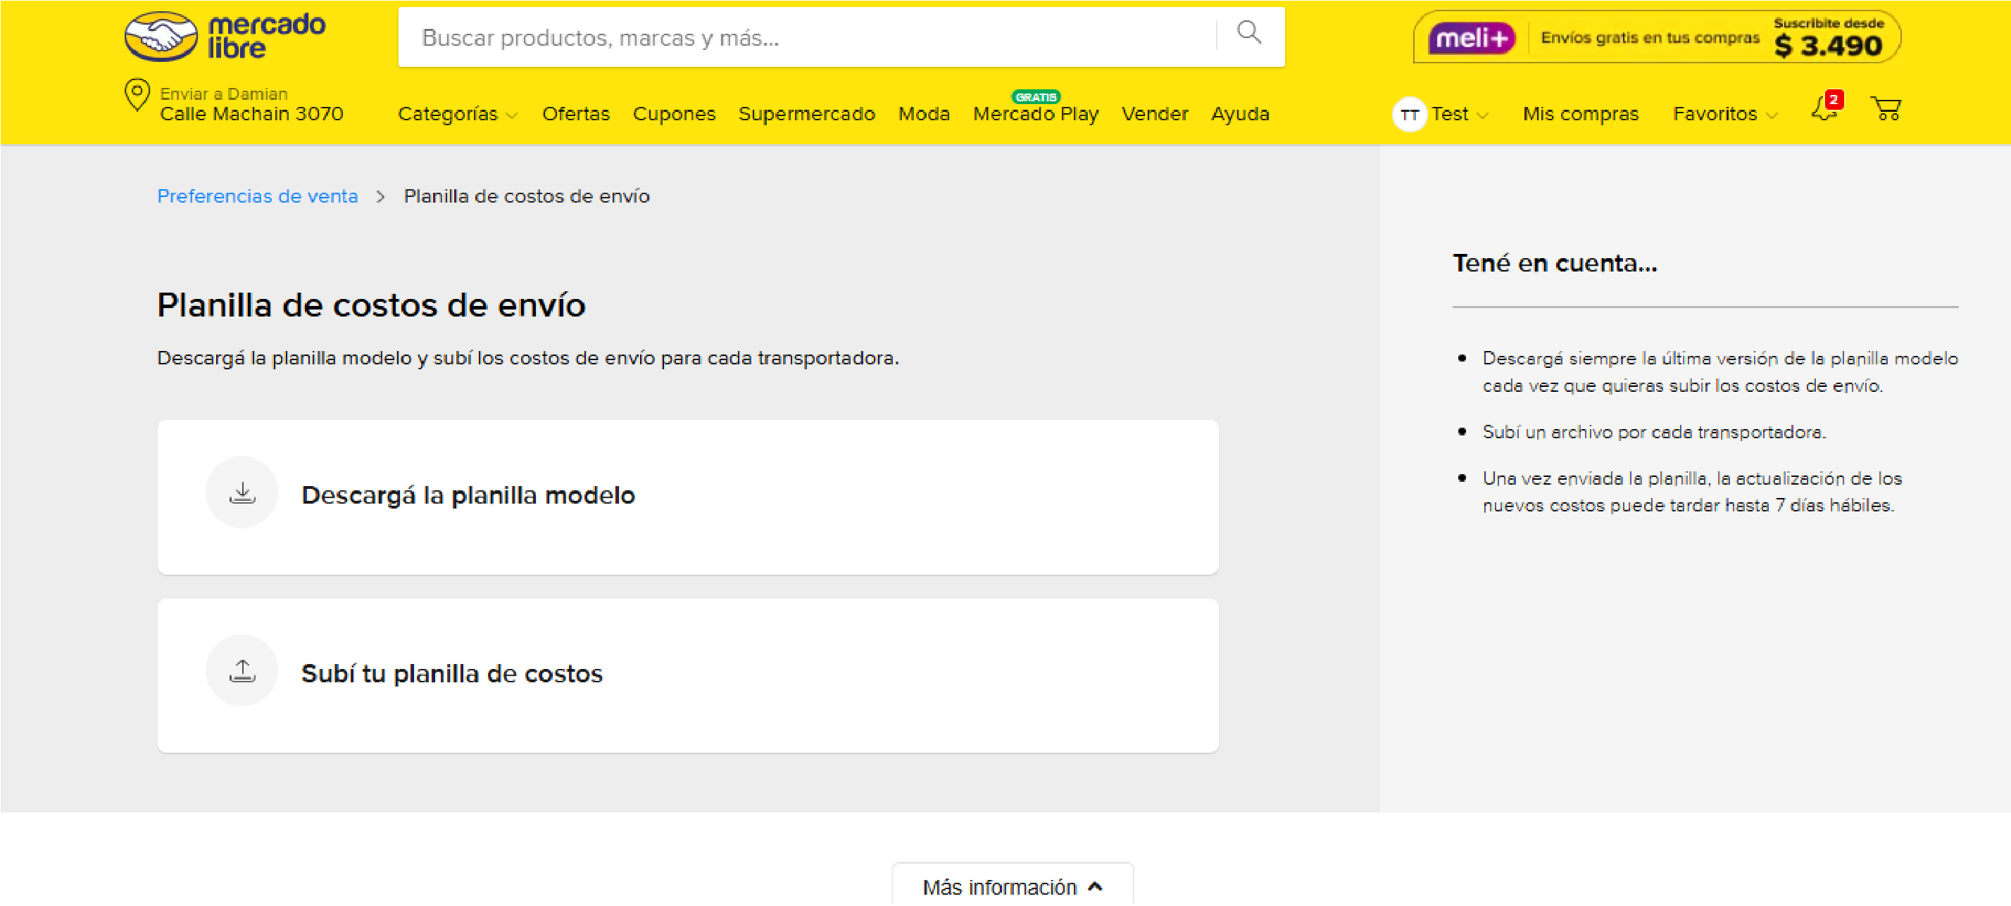
Task: Go to Ofertas
Action: [576, 114]
